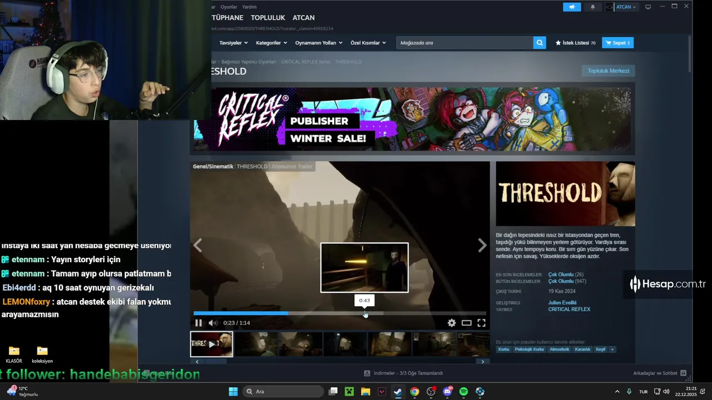Select the Psikolojik Korku tag

530,349
